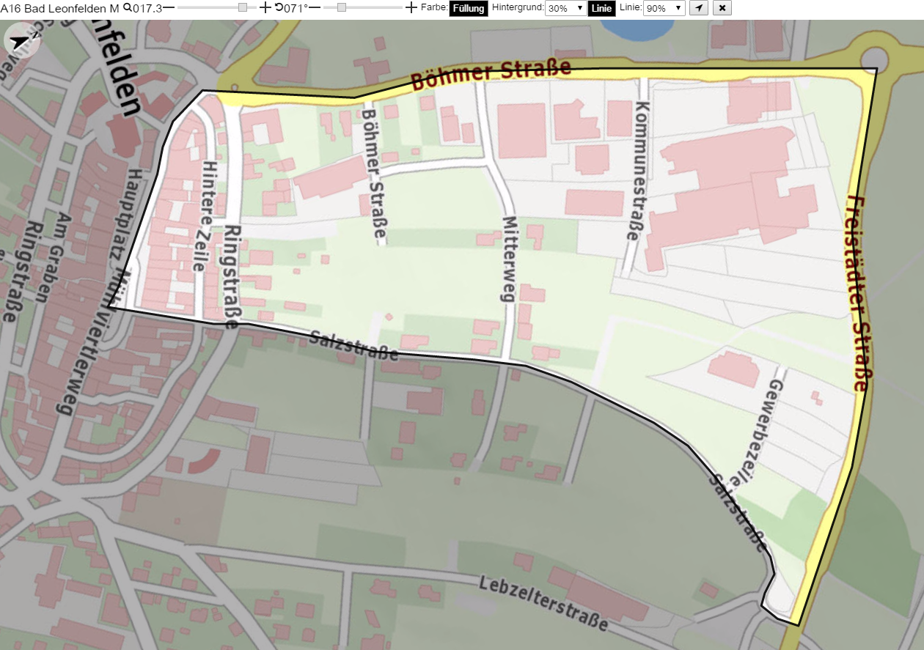Open the Linie color picker
This screenshot has width=924, height=650.
[x=601, y=9]
